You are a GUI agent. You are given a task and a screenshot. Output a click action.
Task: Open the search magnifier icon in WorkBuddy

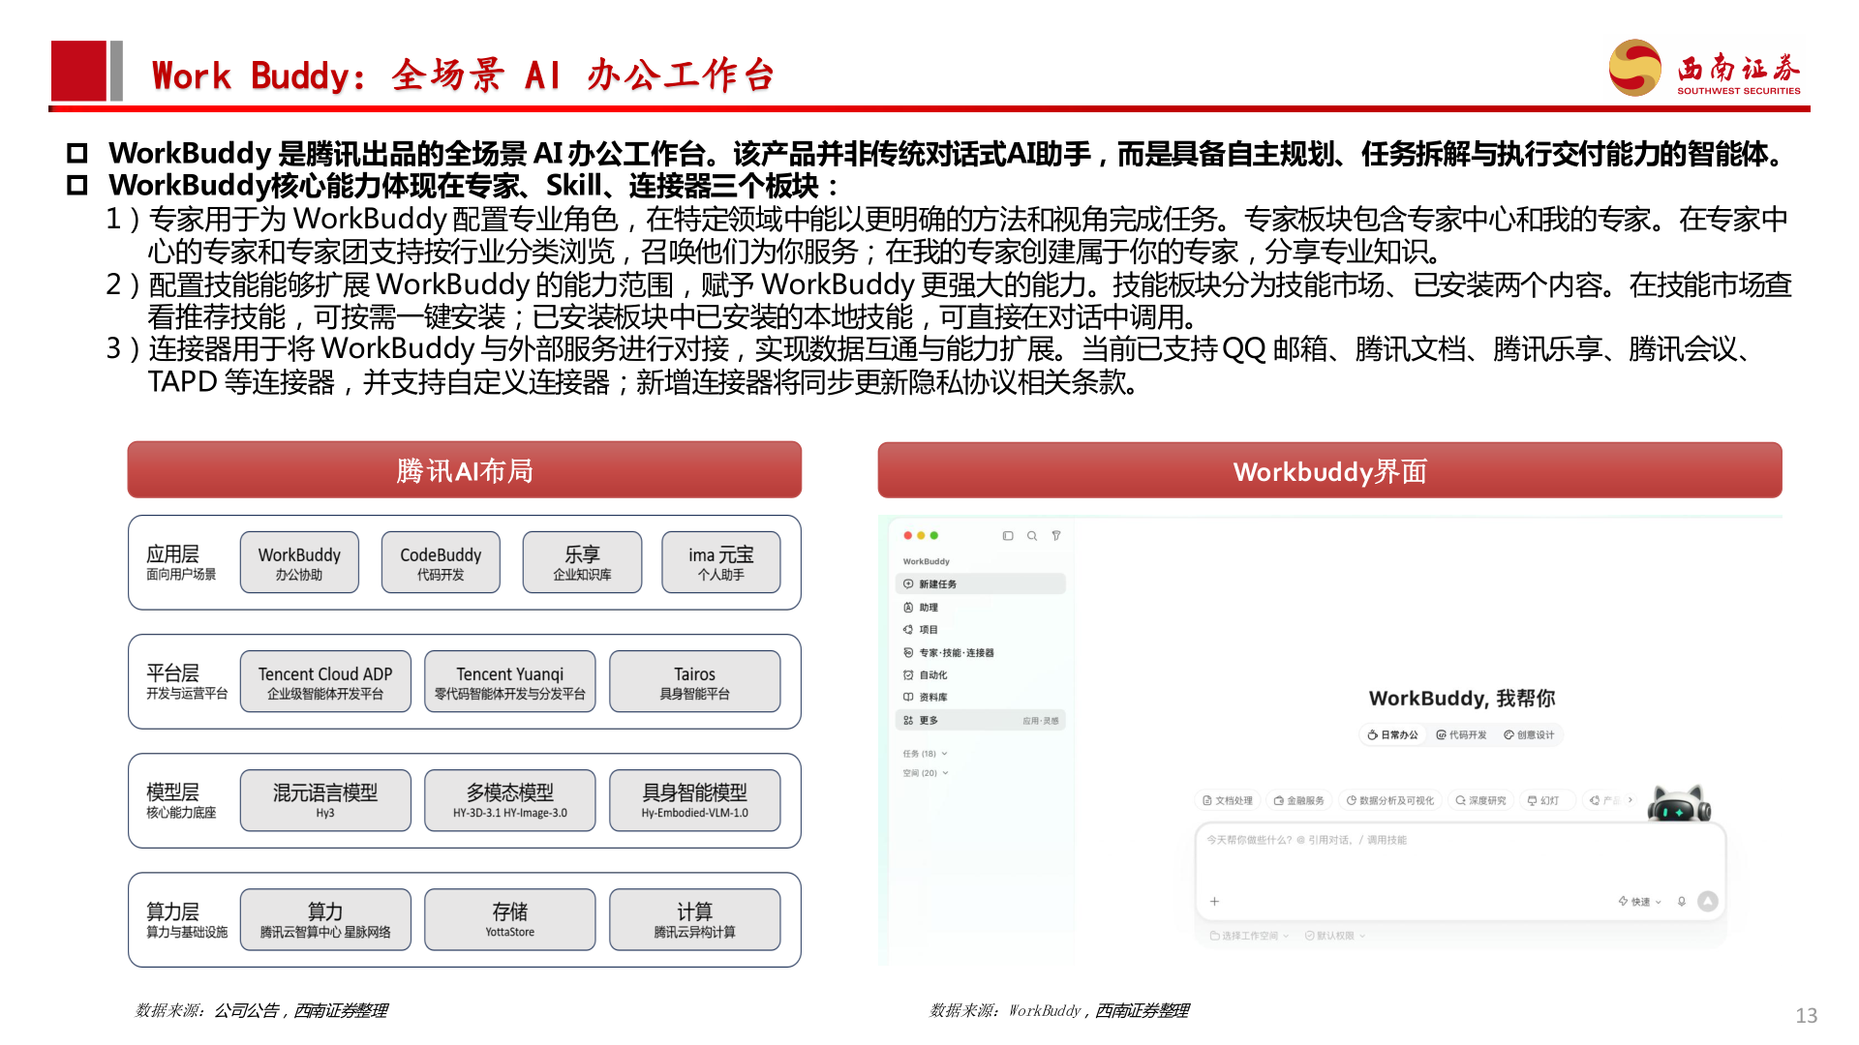1032,535
